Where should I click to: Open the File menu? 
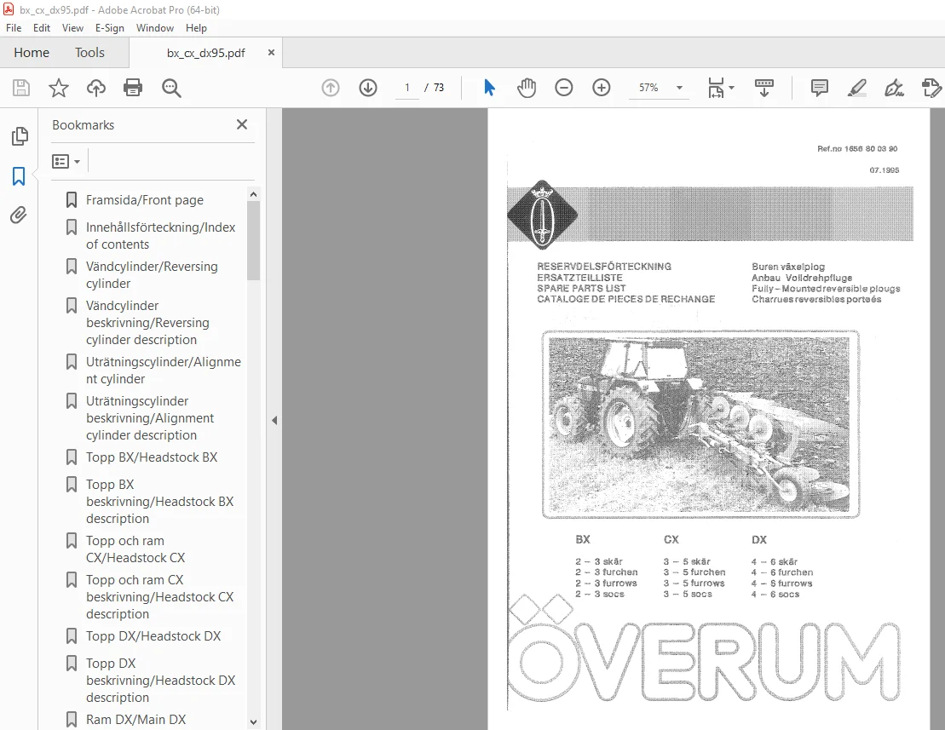(14, 28)
